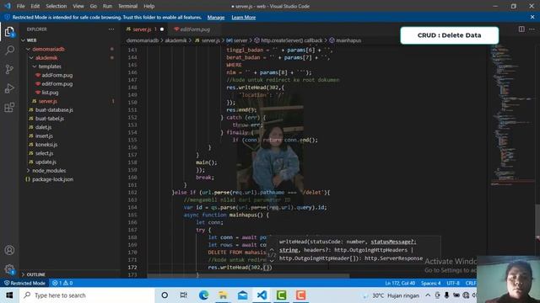
Task: Open the Accounts menu icon
Action: (9, 250)
